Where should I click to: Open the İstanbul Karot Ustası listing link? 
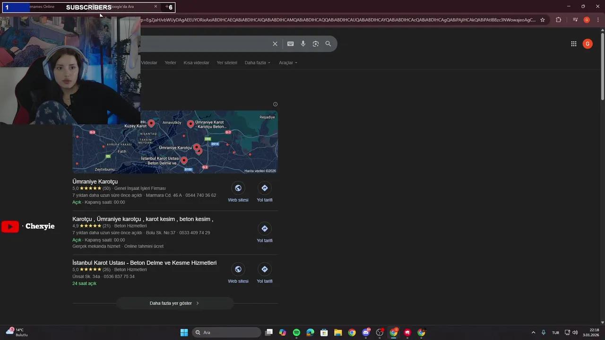(144, 263)
